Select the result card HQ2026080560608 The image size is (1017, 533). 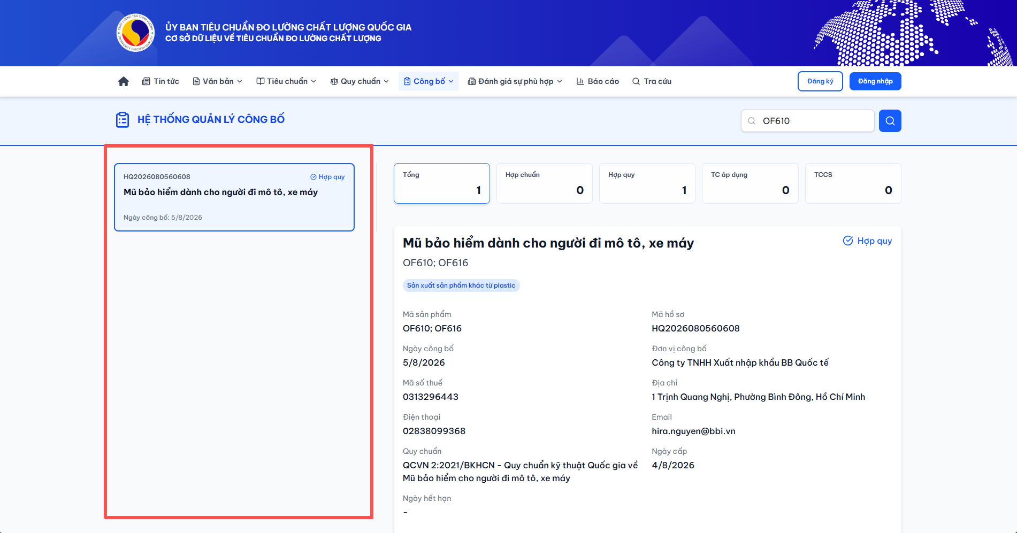coord(234,197)
